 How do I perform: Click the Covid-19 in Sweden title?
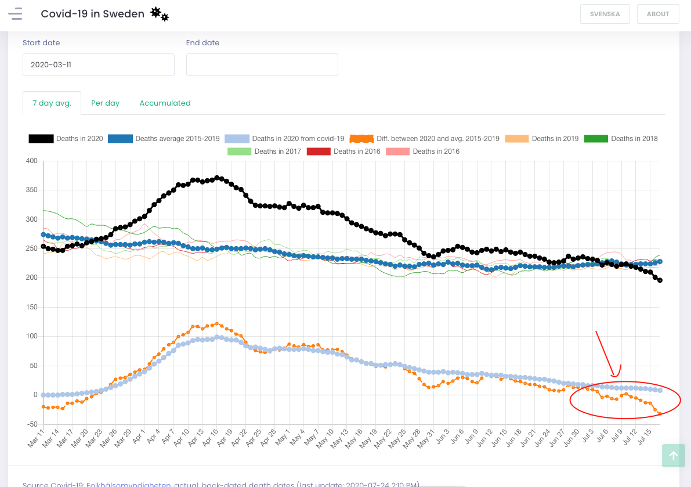point(93,14)
